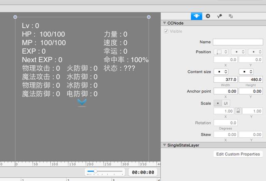Toggle the default scale type dot button
Image resolution: width=266 pixels, height=181 pixels.
(x=218, y=103)
